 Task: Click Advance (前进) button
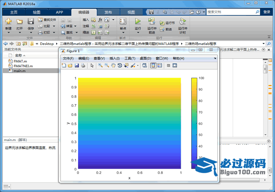pyautogui.click(x=166, y=30)
